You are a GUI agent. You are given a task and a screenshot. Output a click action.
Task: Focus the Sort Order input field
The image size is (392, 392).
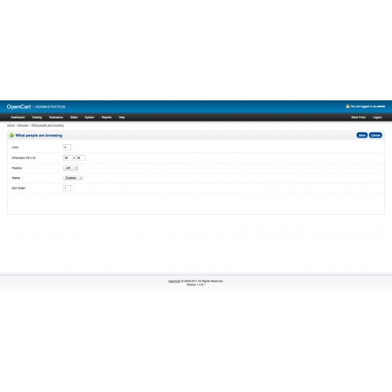(67, 188)
